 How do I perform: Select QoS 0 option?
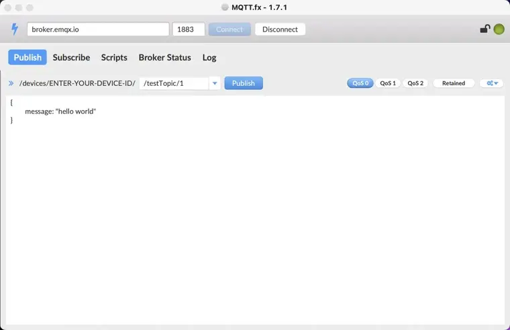click(360, 83)
